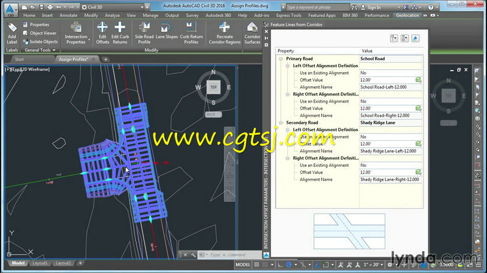The image size is (487, 273).
Task: Click the New file quick access icon
Action: coord(24,7)
